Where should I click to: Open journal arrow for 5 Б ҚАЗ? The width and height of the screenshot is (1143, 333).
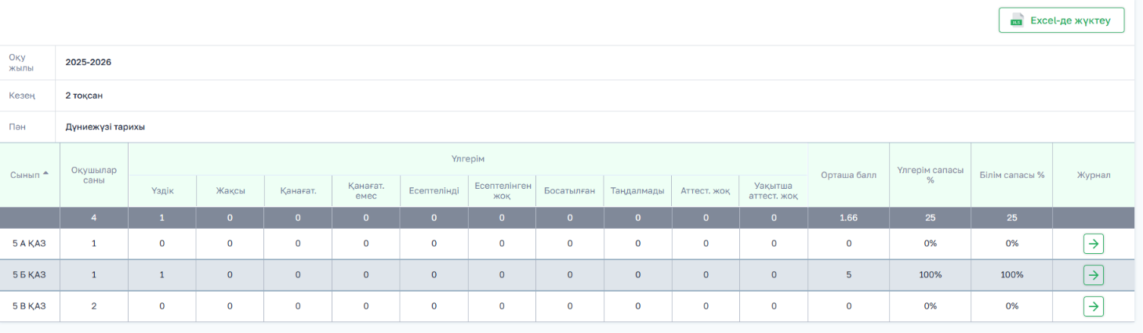(1093, 275)
